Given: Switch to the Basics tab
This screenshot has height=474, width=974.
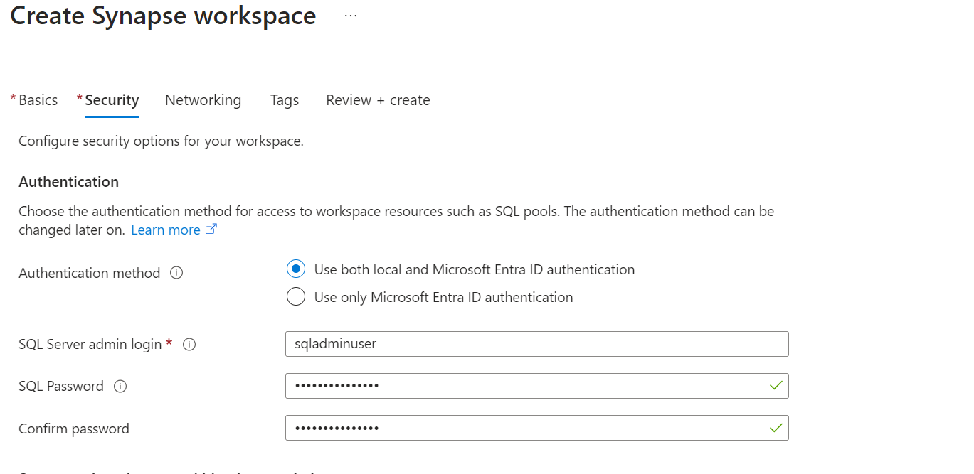Looking at the screenshot, I should [x=38, y=100].
